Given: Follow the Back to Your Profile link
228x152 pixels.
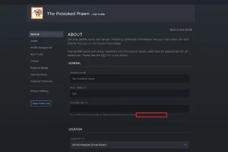Looking at the screenshot, I should 181,29.
